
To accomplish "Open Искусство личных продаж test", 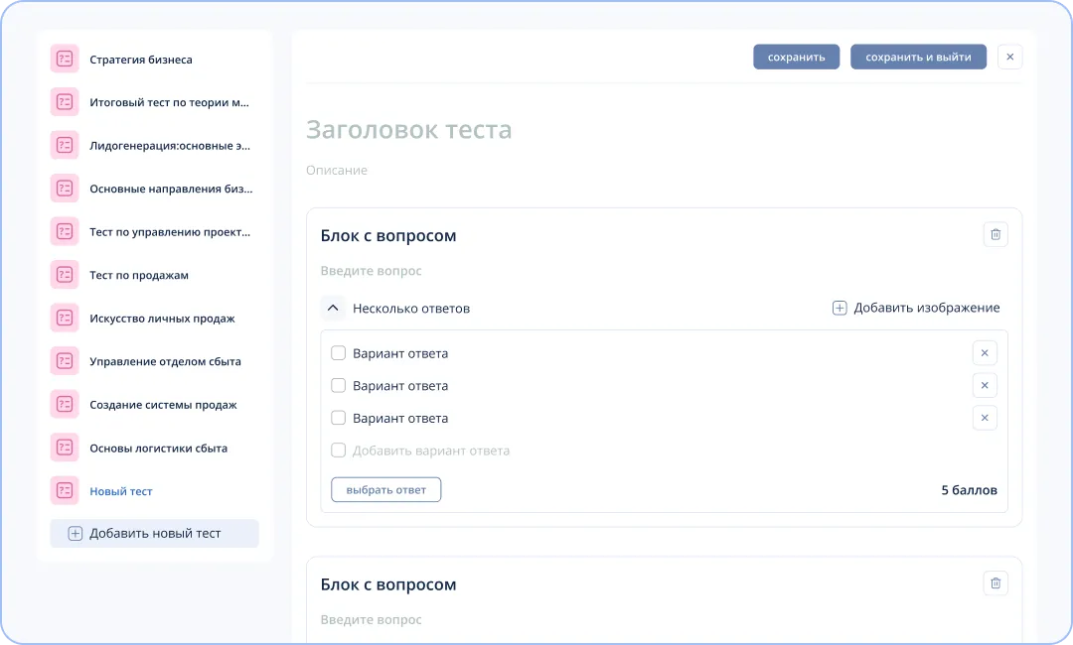I will [x=162, y=319].
